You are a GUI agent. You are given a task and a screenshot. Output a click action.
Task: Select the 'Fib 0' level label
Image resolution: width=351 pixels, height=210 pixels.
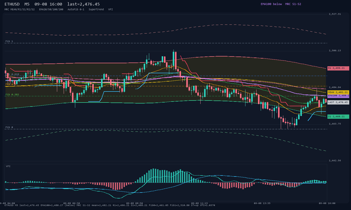tap(9, 127)
